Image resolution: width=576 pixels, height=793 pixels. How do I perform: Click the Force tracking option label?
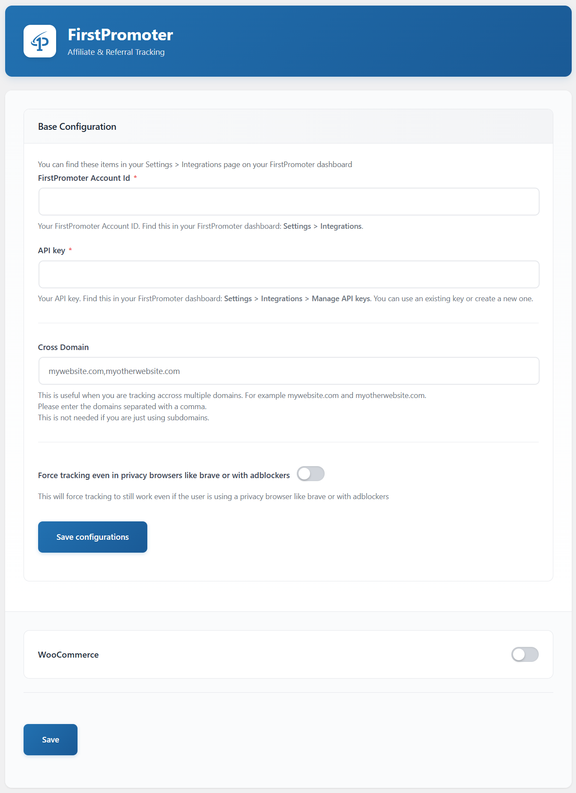[164, 476]
